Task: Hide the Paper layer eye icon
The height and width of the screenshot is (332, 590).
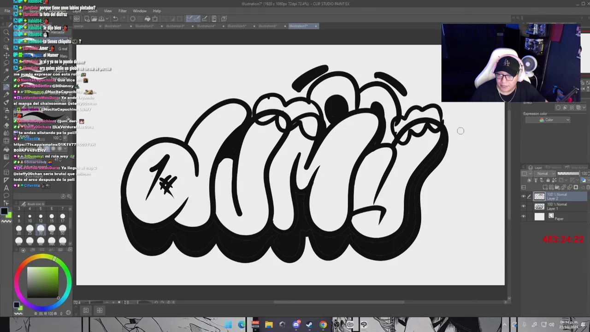Action: click(x=523, y=216)
